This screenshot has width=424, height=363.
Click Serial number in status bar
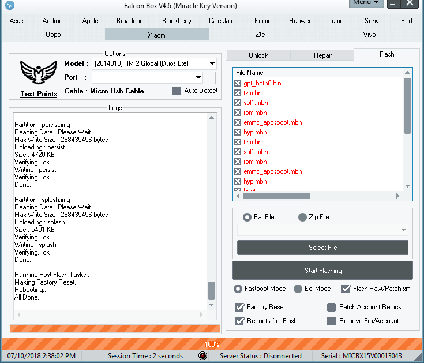[x=361, y=356]
